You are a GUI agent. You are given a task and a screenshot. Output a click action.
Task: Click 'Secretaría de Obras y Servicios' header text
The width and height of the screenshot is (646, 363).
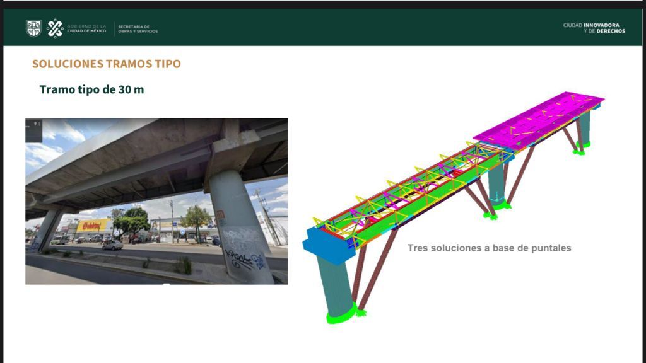[138, 29]
